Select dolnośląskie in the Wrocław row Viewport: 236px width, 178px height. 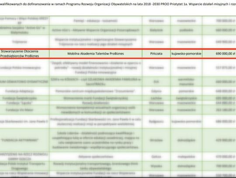click(x=186, y=140)
